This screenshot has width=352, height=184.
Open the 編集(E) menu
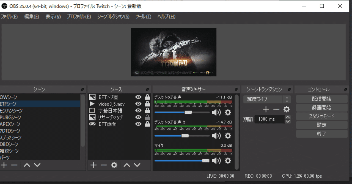[x=32, y=17]
